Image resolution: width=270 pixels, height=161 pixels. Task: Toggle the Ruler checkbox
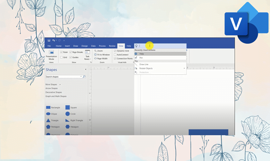[62, 52]
